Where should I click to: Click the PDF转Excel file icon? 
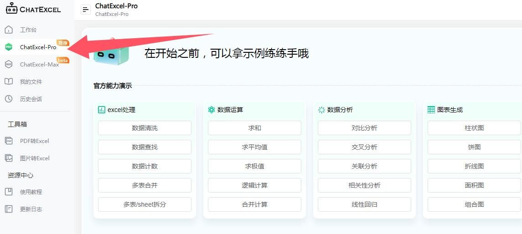[x=9, y=141]
